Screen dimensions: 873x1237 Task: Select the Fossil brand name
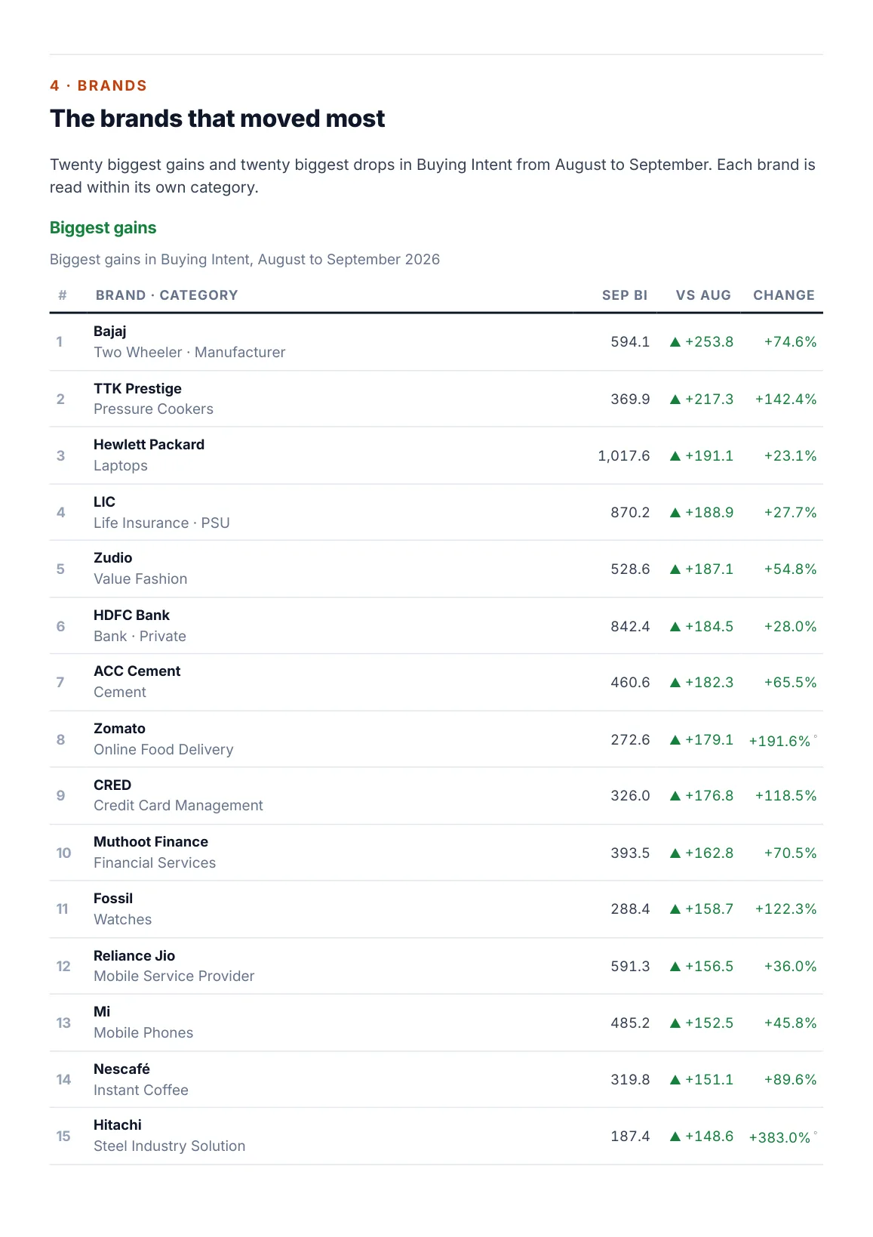click(113, 899)
